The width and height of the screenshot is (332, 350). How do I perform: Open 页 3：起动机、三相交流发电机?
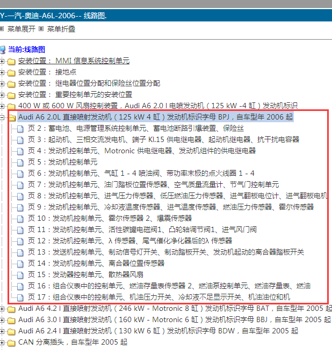[163, 139]
